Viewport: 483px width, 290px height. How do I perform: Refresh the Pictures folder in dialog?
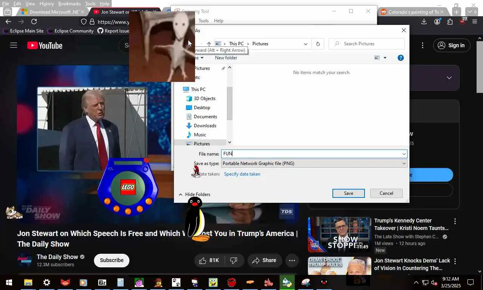click(x=318, y=44)
